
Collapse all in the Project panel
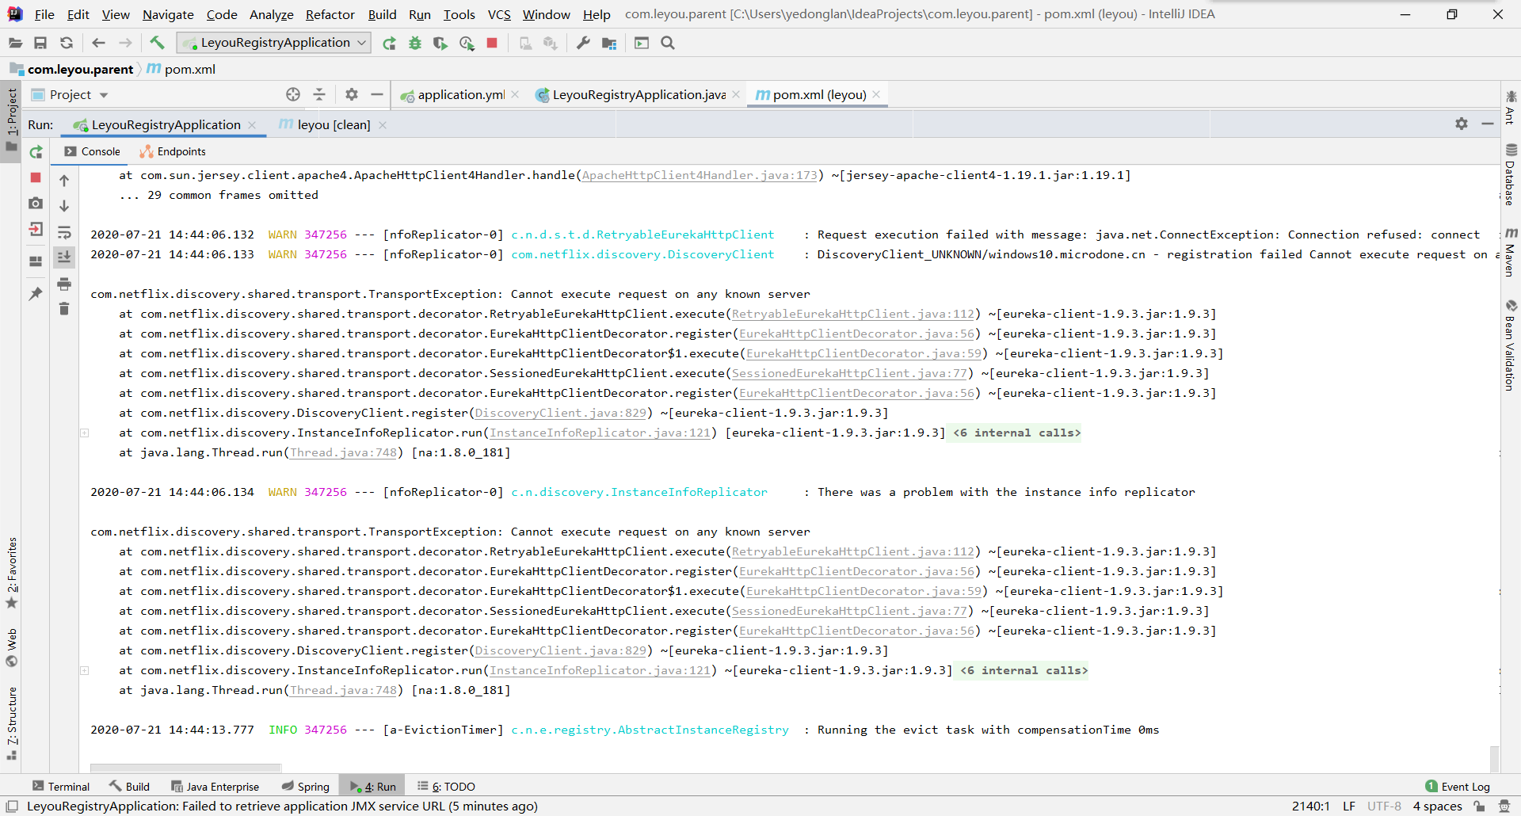(319, 94)
